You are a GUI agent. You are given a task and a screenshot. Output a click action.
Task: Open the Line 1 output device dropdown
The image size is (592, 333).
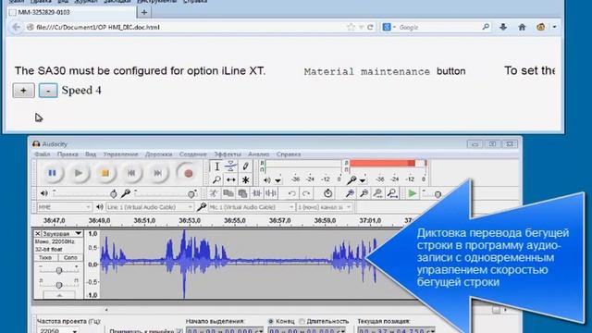pos(150,207)
